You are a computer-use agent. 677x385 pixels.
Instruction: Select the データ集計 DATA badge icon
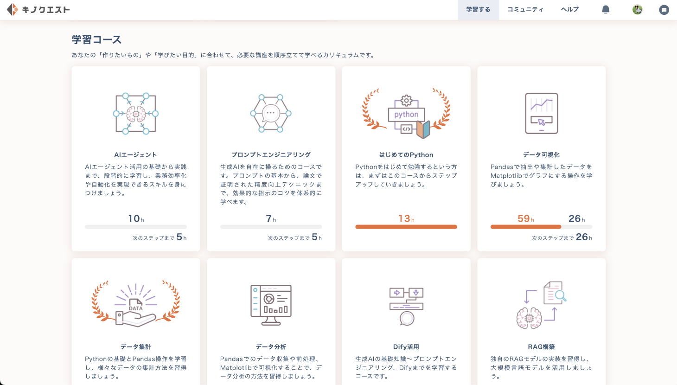(135, 304)
